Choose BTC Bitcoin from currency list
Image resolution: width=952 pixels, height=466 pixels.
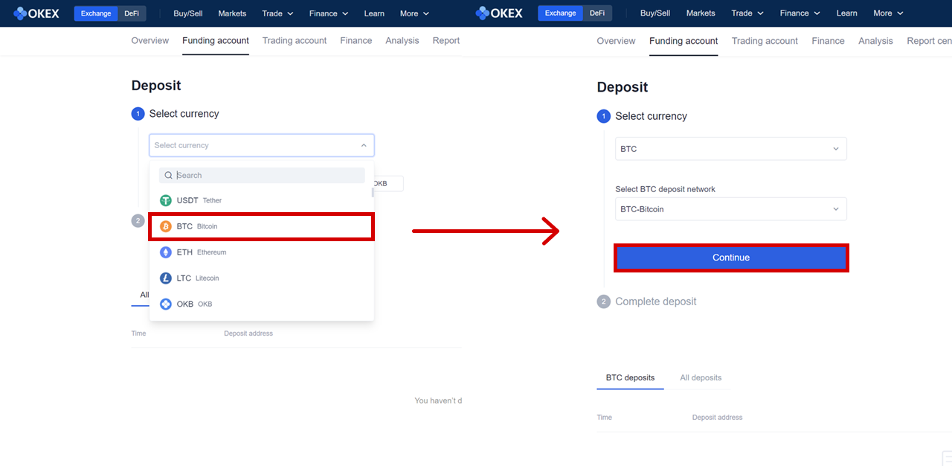[x=262, y=226]
